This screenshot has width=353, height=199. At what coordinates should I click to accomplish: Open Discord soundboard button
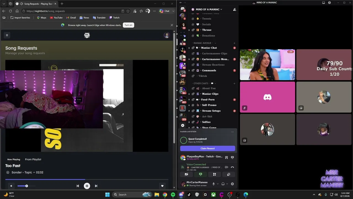pyautogui.click(x=229, y=174)
